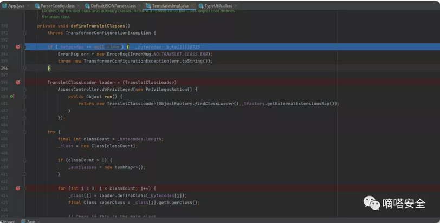This screenshot has width=440, height=223.
Task: Collapse the for loop fold at line 413
Action: click(25, 188)
